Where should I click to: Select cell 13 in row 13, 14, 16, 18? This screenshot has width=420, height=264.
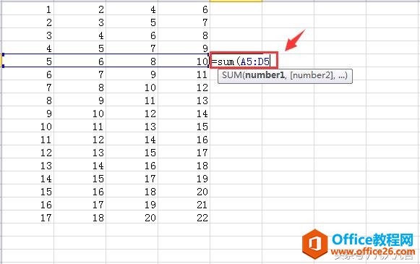pos(28,165)
